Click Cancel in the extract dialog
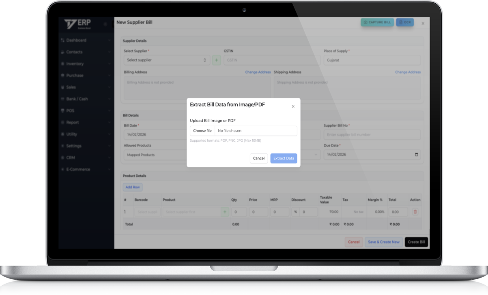This screenshot has height=295, width=488. pyautogui.click(x=258, y=158)
